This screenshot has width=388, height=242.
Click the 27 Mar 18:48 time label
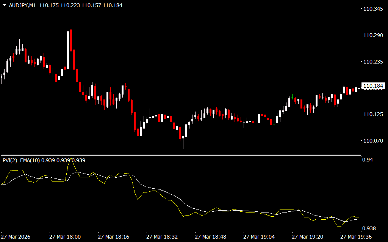click(210, 237)
